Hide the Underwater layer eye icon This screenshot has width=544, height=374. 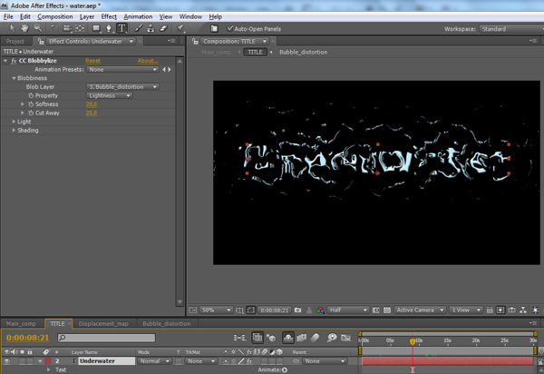6,361
